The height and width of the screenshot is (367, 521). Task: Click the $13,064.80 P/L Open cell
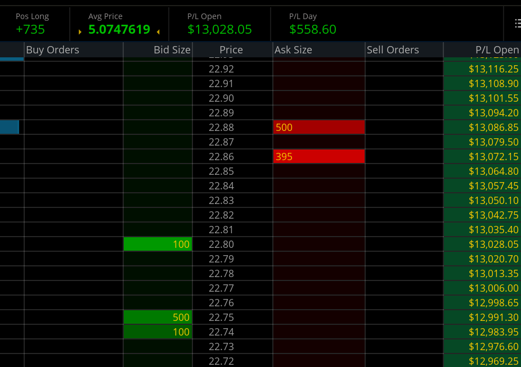coord(482,171)
